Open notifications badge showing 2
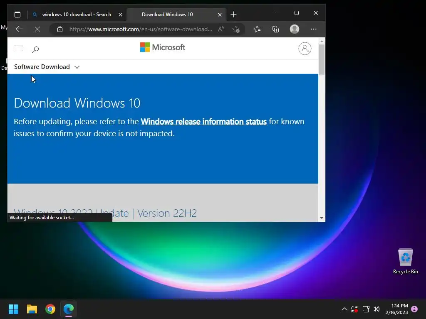This screenshot has height=319, width=426. [x=414, y=309]
